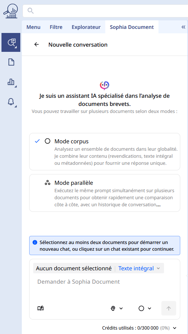
Task: Select the Mode corpus option
Action: (105, 152)
